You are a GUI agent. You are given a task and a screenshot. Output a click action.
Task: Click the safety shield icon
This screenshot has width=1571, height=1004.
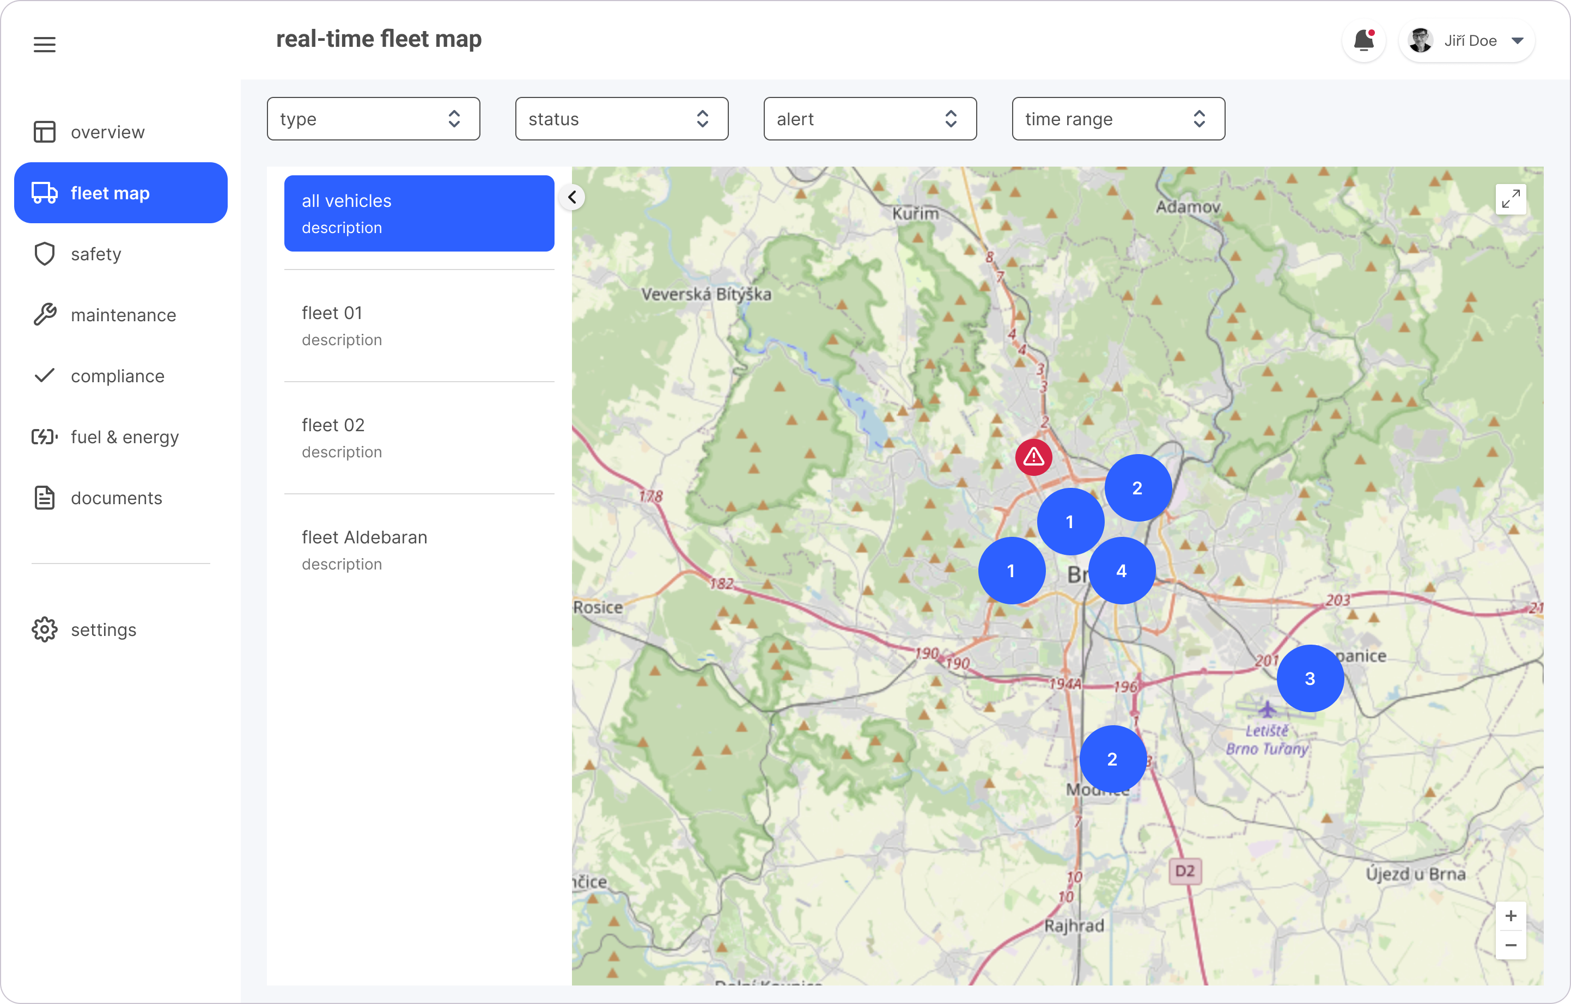point(44,254)
